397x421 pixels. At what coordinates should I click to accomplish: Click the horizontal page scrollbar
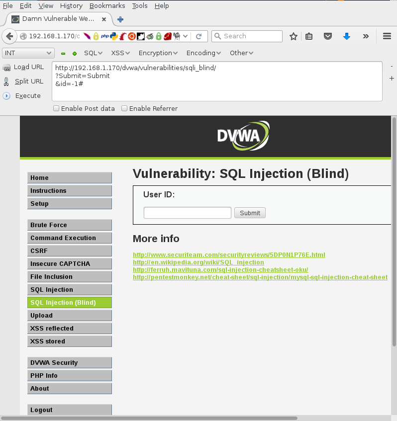pyautogui.click(x=149, y=418)
